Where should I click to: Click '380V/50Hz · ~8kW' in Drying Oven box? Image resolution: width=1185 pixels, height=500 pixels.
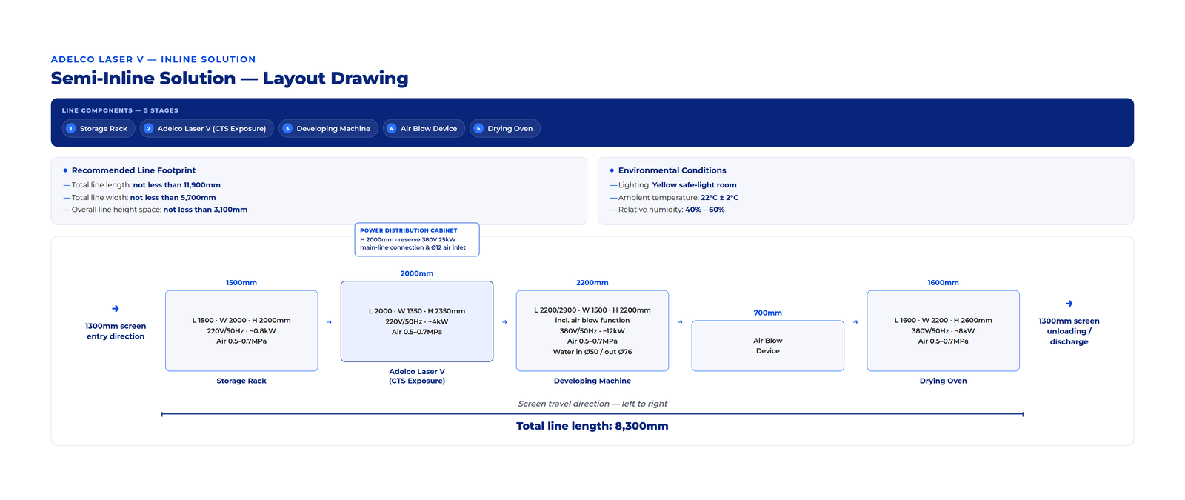pos(944,331)
